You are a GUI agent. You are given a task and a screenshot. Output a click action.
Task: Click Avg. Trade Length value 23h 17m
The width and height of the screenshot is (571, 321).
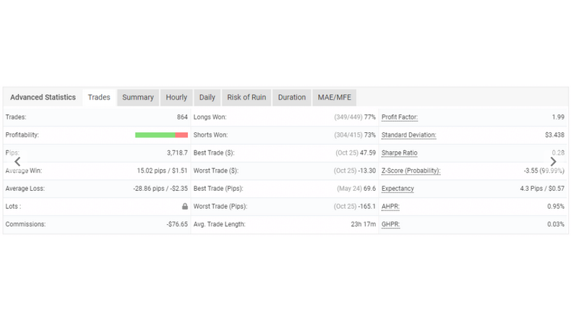tap(363, 224)
